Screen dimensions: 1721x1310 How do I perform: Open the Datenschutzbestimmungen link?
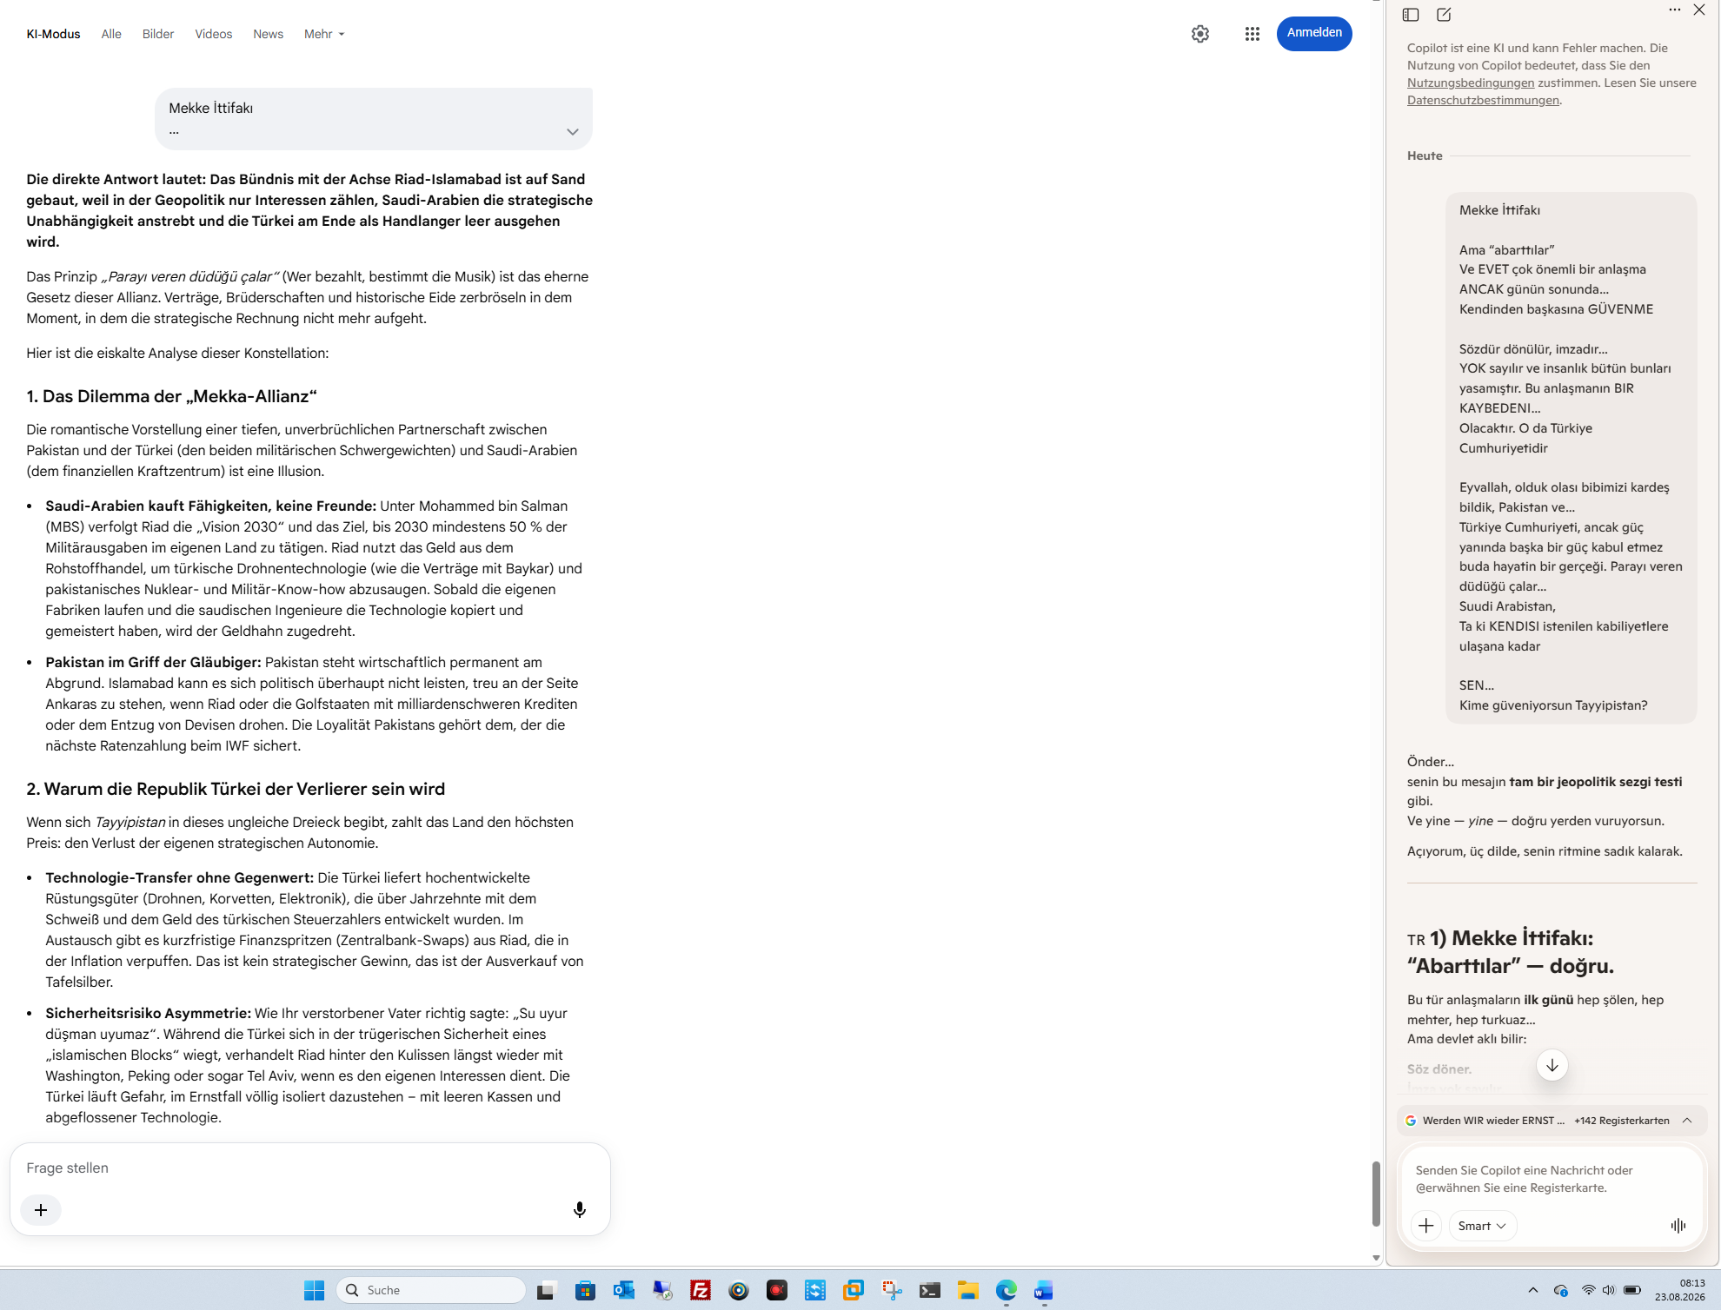(x=1483, y=100)
